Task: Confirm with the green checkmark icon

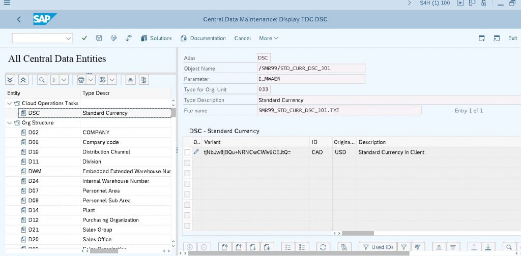Action: [x=84, y=38]
